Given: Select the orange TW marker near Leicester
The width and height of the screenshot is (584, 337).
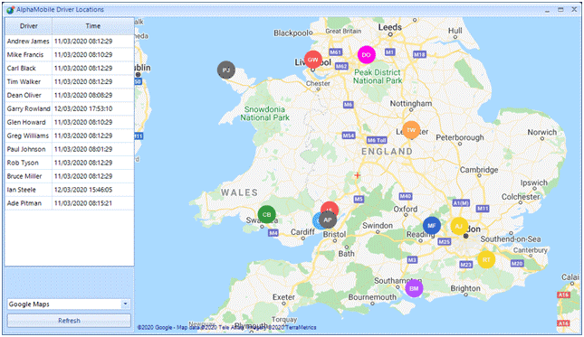Looking at the screenshot, I should (x=411, y=130).
